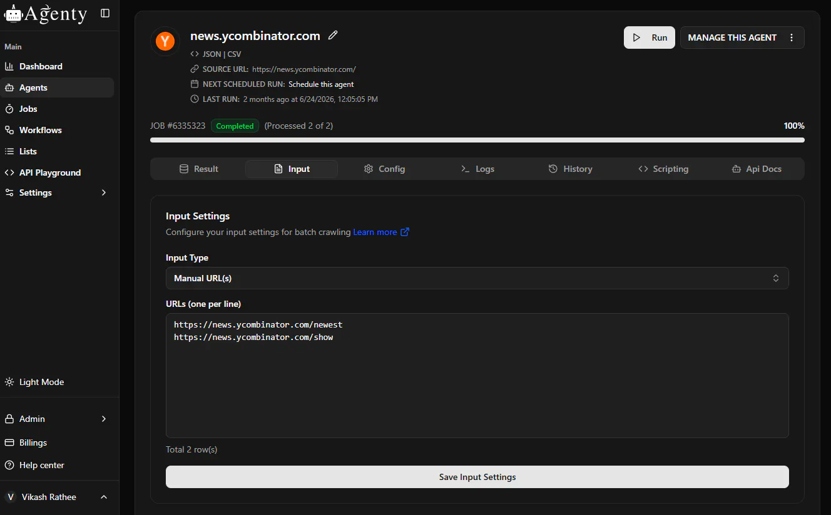Click the up-down chevron of Input Type
The image size is (831, 515).
coord(776,278)
